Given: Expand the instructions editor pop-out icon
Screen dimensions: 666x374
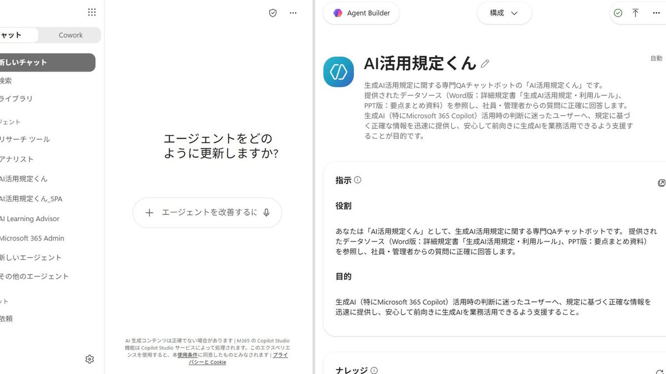Looking at the screenshot, I should click(661, 183).
